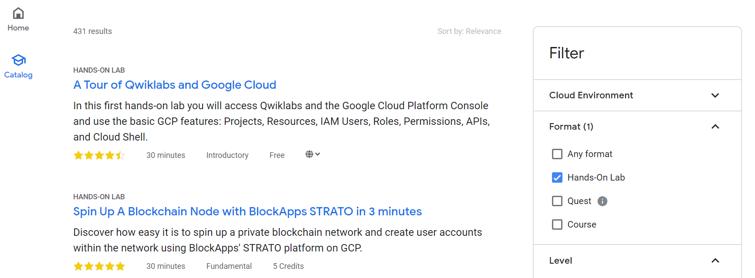Enable the Course format checkbox
The width and height of the screenshot is (755, 278).
tap(557, 224)
